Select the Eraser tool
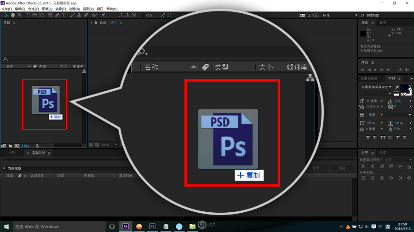 (x=86, y=15)
